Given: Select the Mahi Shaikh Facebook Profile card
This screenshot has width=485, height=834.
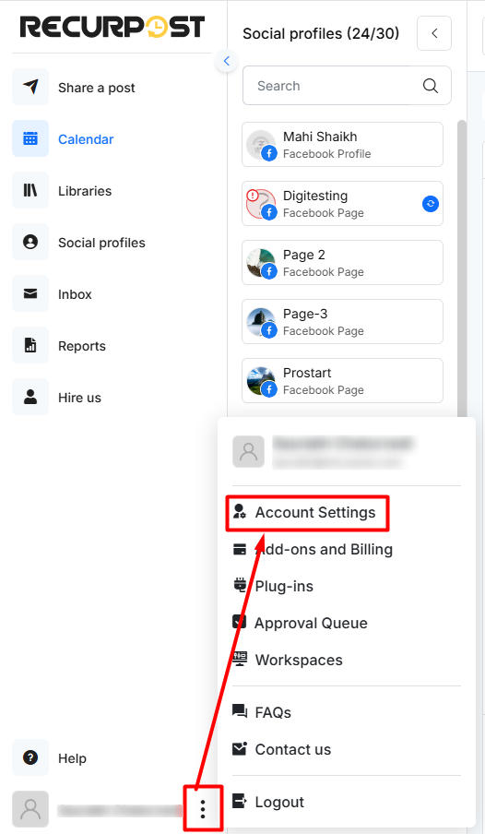Looking at the screenshot, I should 342,145.
